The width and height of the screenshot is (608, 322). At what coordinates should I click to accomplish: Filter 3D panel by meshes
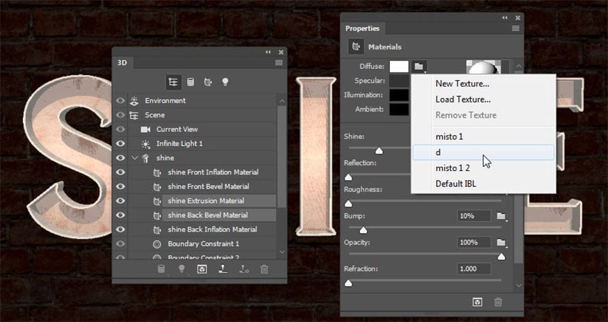(x=190, y=81)
